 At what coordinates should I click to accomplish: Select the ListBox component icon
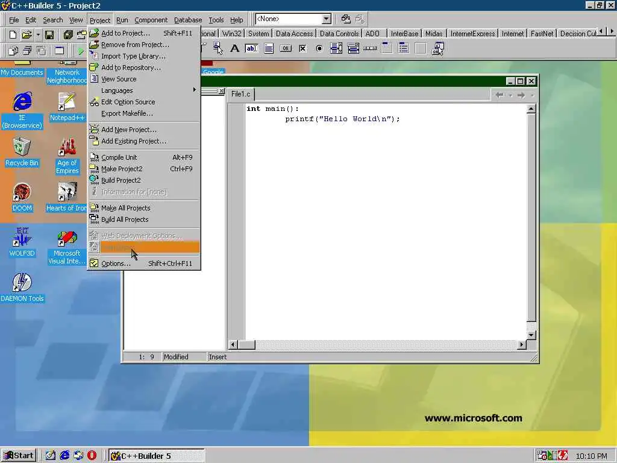click(x=336, y=48)
